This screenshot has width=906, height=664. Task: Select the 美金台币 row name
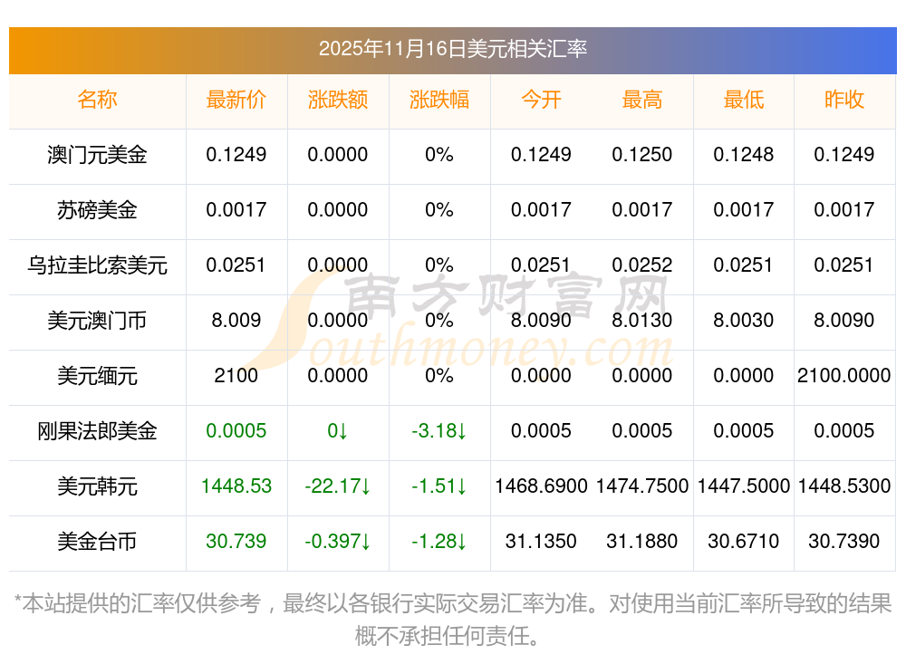click(97, 542)
